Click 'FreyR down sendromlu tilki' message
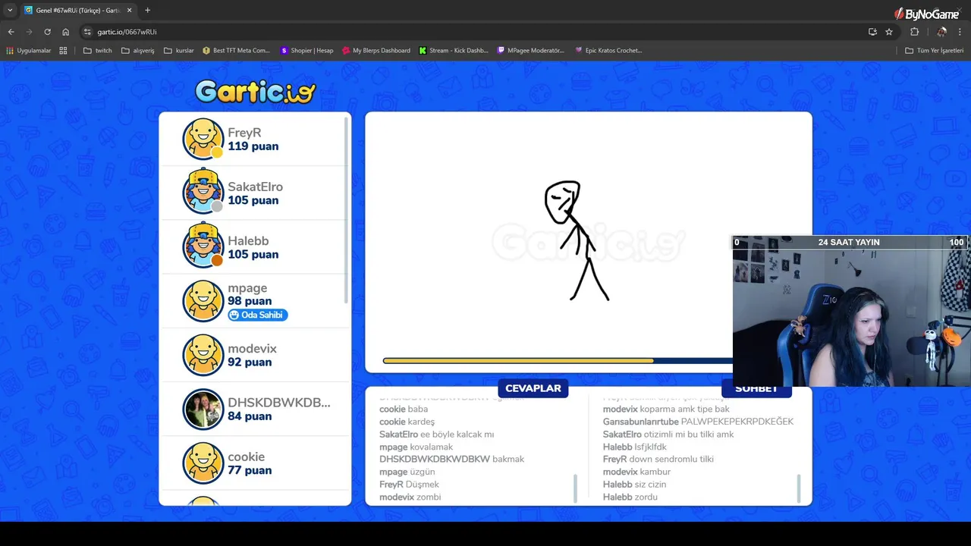971x546 pixels. [658, 460]
